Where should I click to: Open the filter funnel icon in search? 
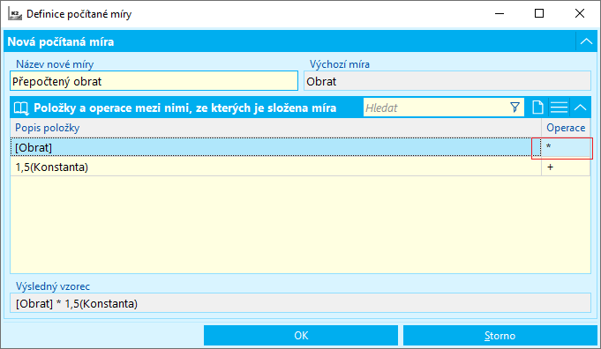[x=515, y=108]
